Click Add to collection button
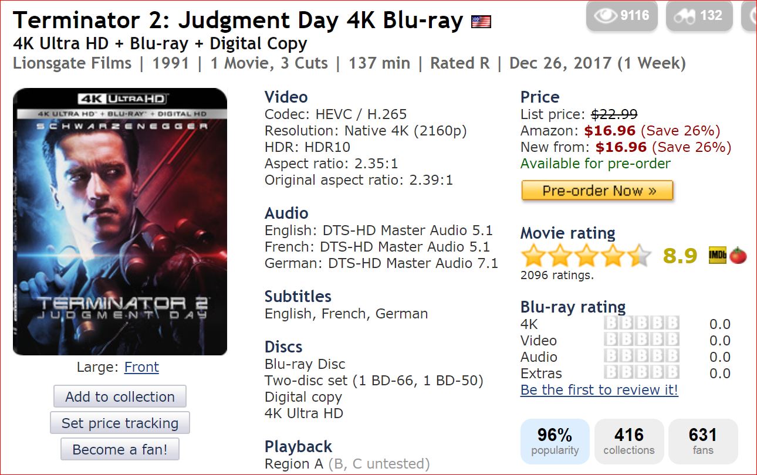 click(x=120, y=396)
